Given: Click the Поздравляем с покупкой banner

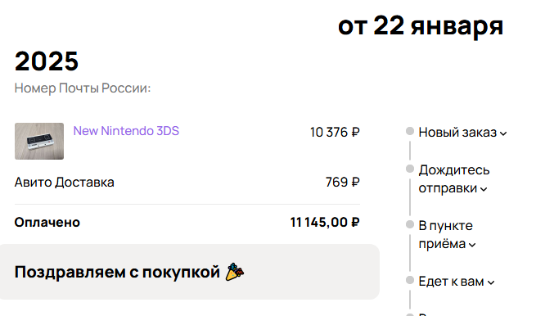Looking at the screenshot, I should 189,272.
